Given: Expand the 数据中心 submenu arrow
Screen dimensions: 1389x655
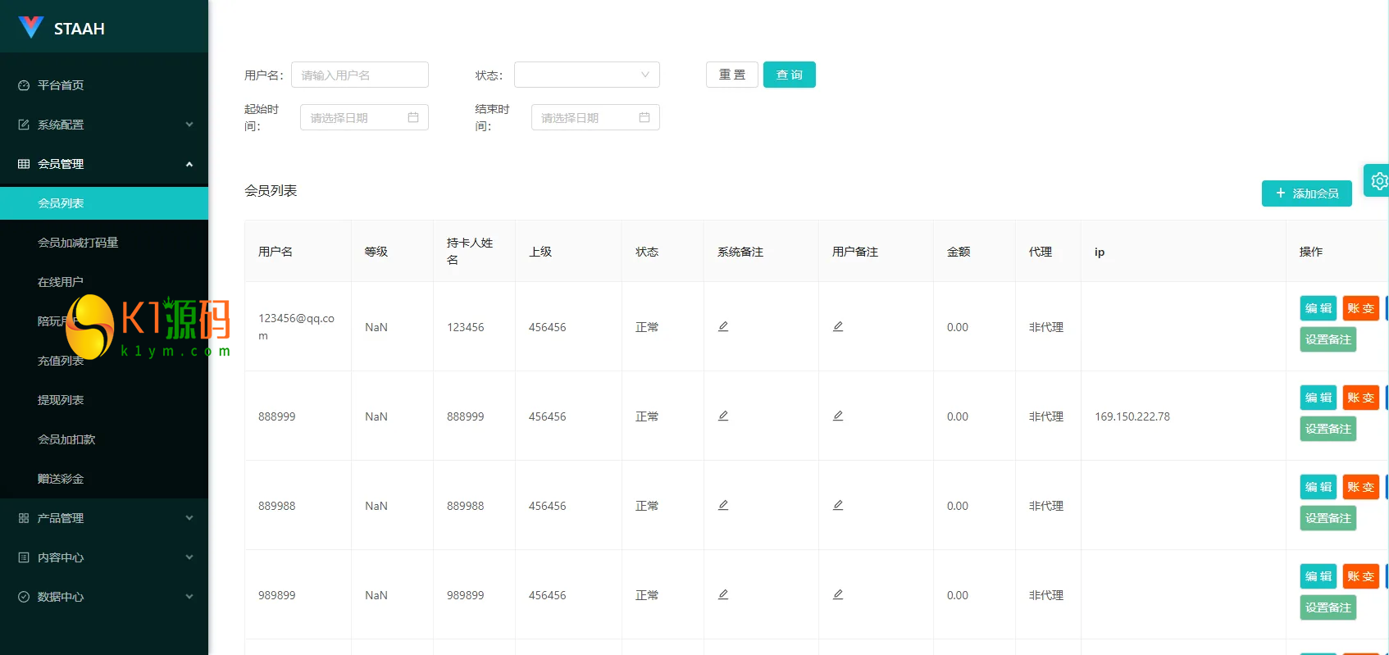Looking at the screenshot, I should 189,597.
